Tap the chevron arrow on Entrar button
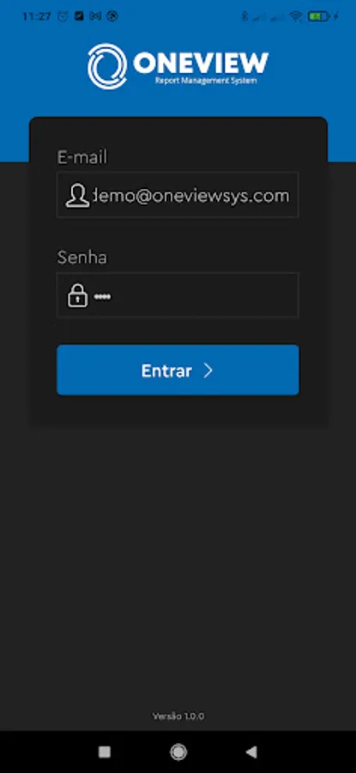 coord(208,371)
